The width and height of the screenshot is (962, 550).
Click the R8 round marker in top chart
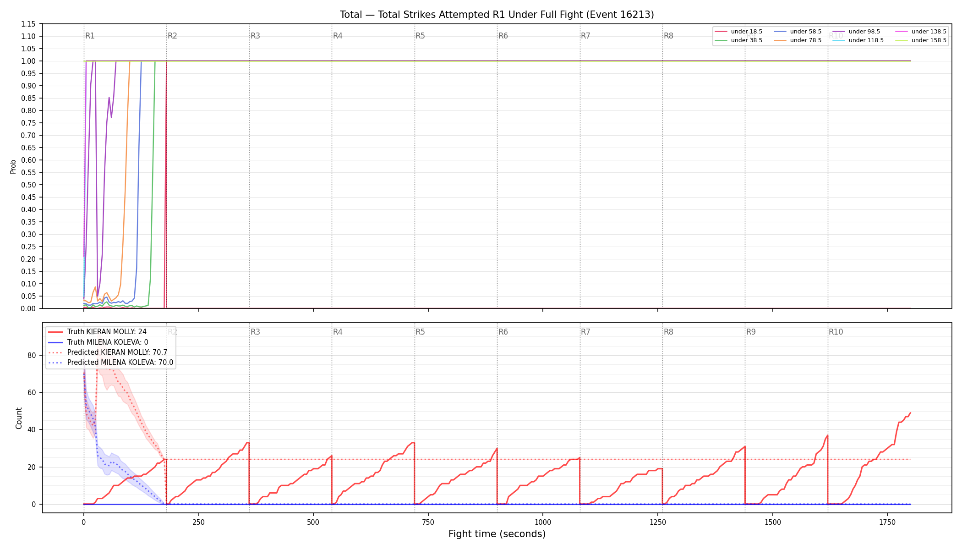668,36
